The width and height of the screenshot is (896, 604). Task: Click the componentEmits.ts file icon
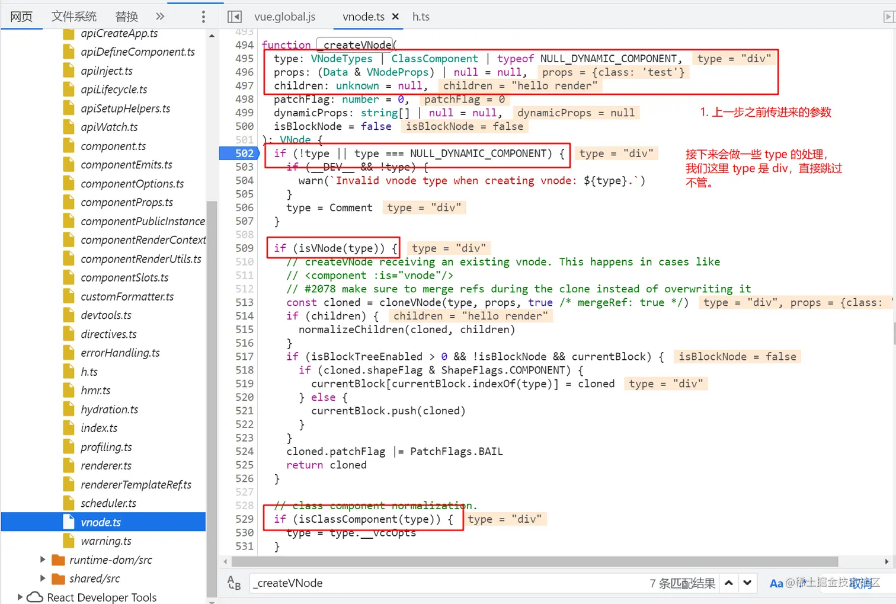point(69,165)
